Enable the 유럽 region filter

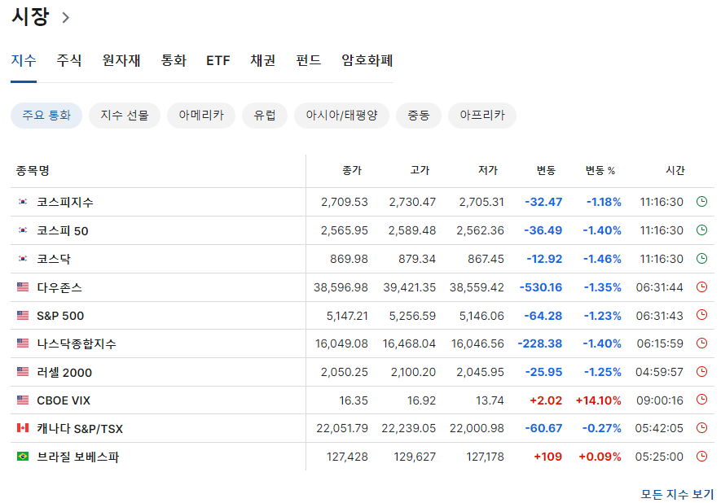click(x=264, y=115)
